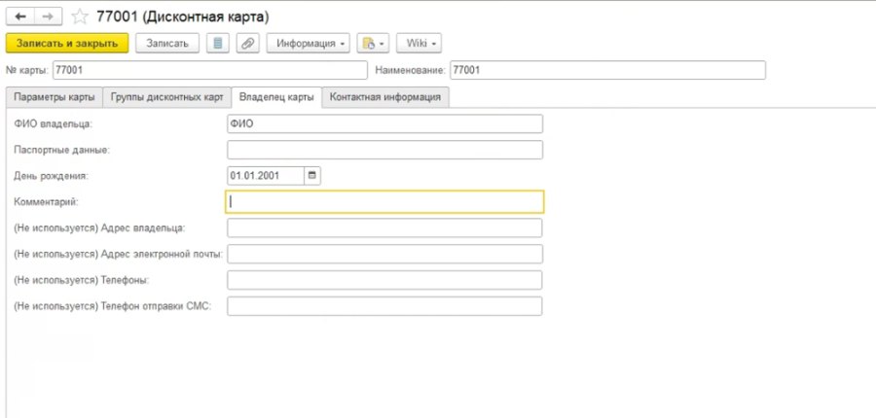
Task: Open the document list icon in toolbar
Action: tap(218, 44)
